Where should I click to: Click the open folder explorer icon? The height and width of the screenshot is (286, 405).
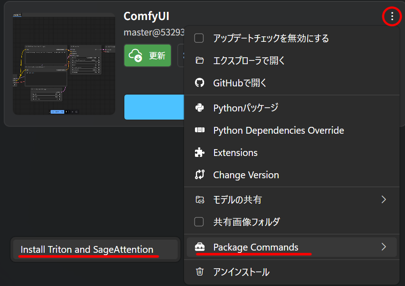click(200, 60)
